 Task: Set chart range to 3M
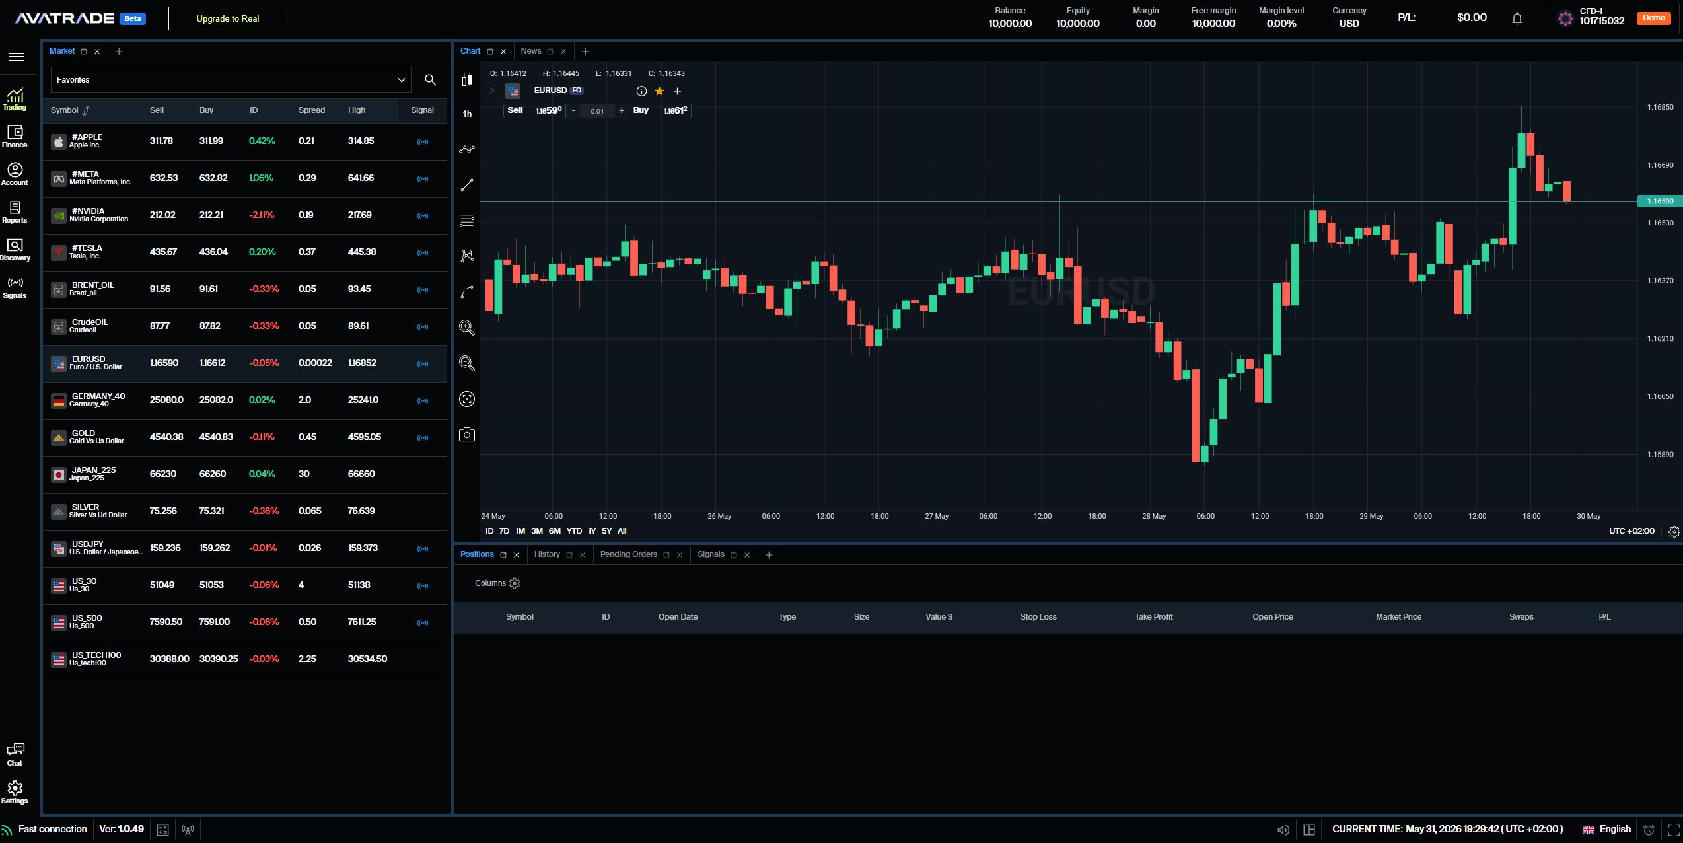(537, 531)
